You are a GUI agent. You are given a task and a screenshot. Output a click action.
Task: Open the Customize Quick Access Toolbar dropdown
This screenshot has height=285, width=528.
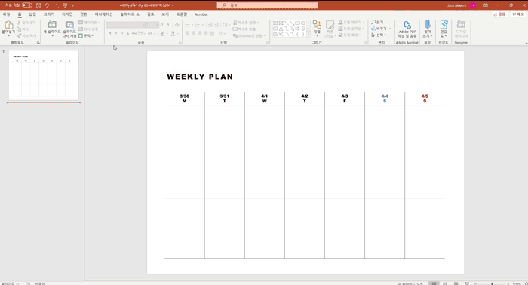(x=72, y=5)
